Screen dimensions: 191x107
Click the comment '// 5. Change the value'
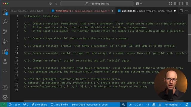point(77,61)
